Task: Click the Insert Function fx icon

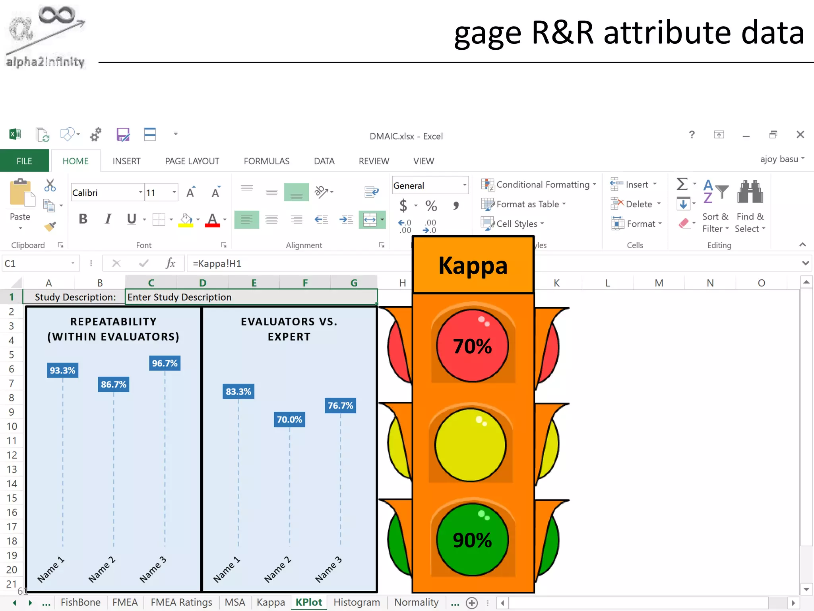Action: (x=171, y=263)
